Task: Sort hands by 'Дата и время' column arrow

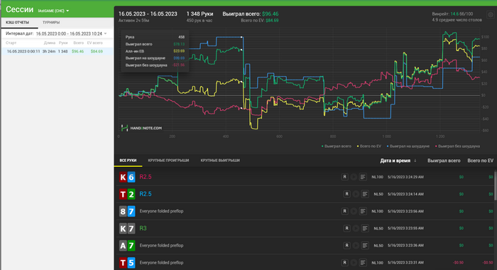Action: click(x=415, y=161)
